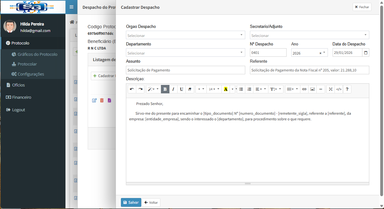The width and height of the screenshot is (384, 209).
Task: Click the Salvar button
Action: point(131,202)
